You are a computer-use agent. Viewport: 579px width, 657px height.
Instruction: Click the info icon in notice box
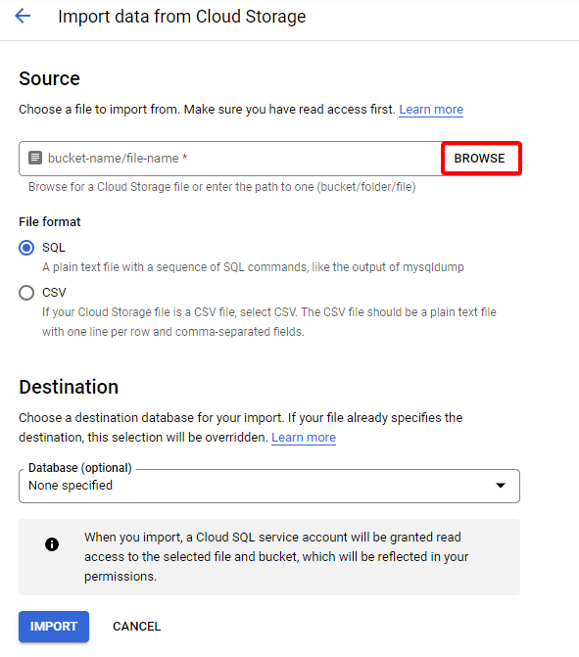point(52,544)
